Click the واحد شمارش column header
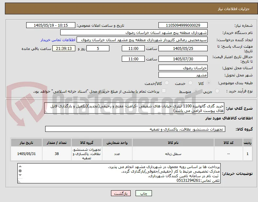 [x=117, y=143]
